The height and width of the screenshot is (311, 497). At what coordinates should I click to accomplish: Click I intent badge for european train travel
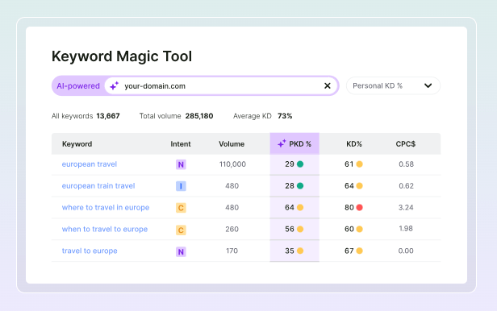[x=181, y=186]
